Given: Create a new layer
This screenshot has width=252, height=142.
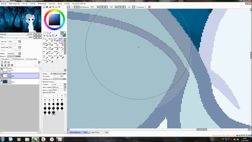Looking at the screenshot, I should pos(2,62).
